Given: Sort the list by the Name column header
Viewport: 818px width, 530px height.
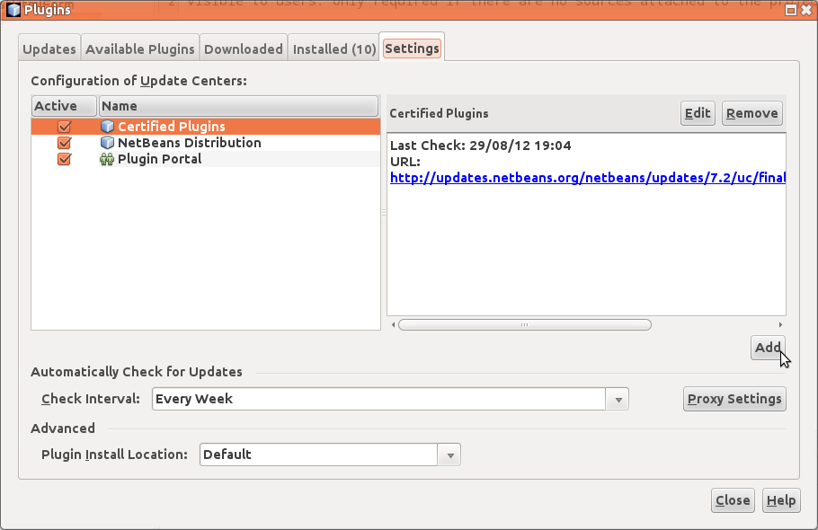Looking at the screenshot, I should coord(238,106).
